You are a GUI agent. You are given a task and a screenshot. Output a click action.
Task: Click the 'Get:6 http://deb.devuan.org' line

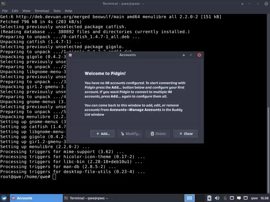(x=111, y=17)
